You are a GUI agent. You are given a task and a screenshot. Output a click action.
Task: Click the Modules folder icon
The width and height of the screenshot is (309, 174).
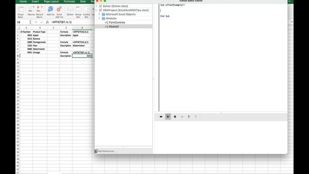(103, 18)
